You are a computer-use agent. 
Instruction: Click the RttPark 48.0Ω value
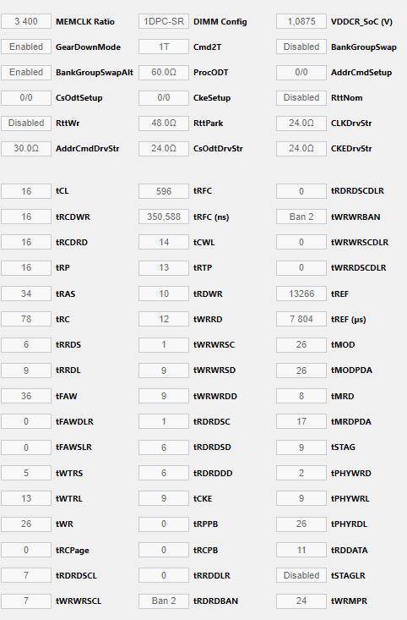click(x=164, y=123)
